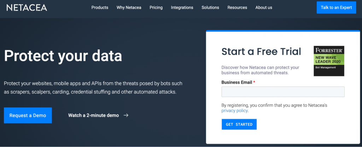Click the Request a Demo button

28,115
